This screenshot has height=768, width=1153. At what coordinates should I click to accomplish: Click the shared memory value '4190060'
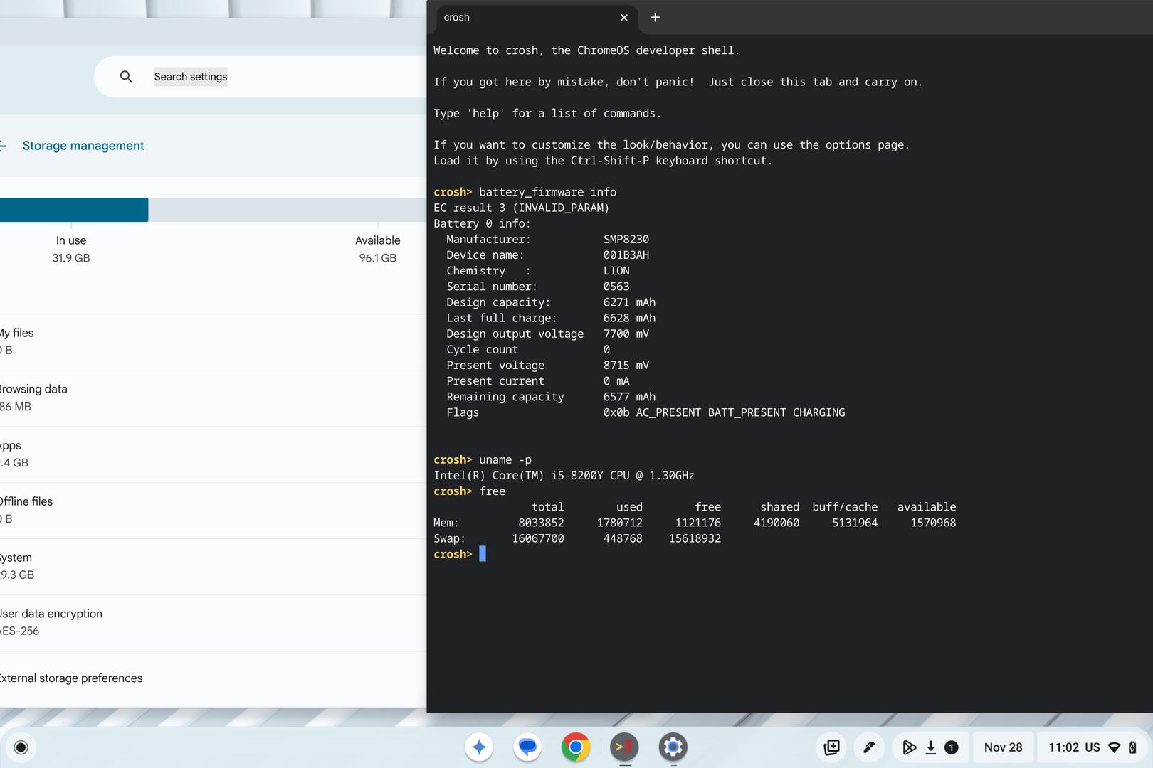[x=776, y=523]
